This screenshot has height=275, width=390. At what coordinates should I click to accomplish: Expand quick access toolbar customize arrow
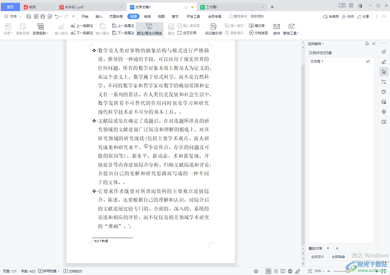click(x=74, y=16)
